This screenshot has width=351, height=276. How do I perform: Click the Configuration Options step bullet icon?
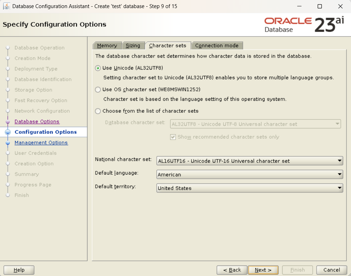(x=8, y=132)
